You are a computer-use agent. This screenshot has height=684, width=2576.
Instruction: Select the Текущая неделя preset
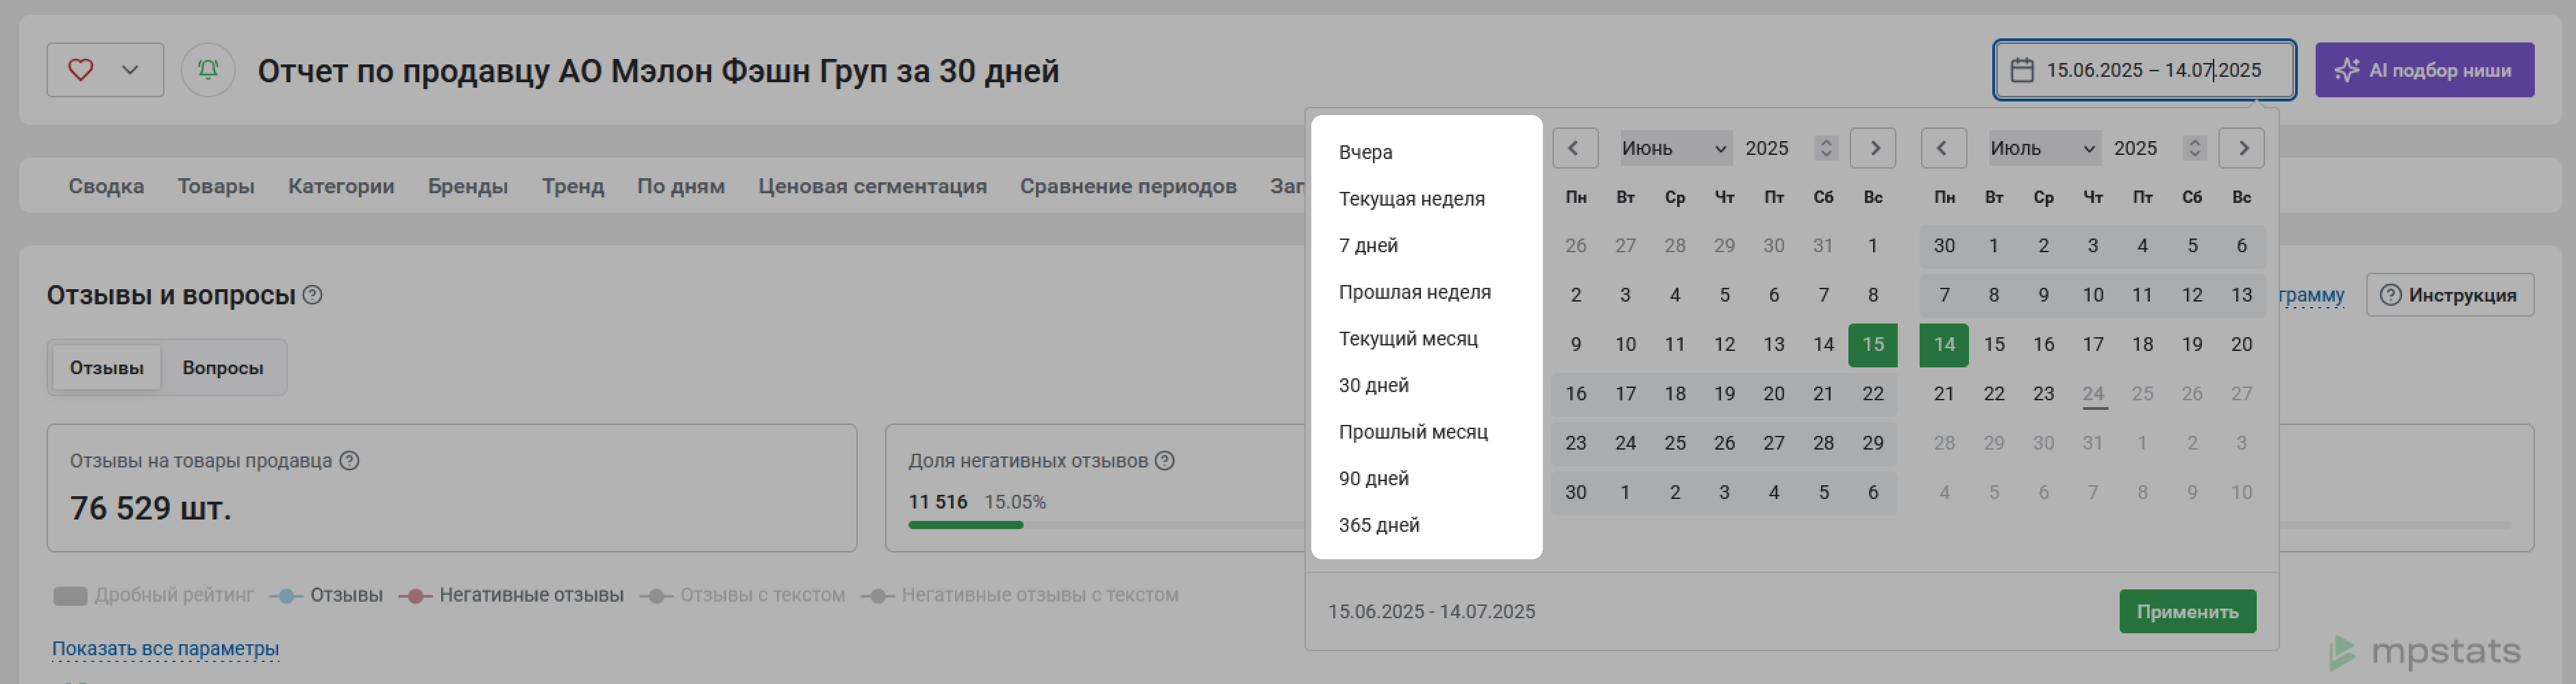tap(1411, 199)
